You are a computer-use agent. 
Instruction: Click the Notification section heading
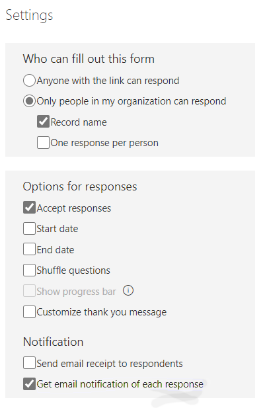(x=53, y=342)
